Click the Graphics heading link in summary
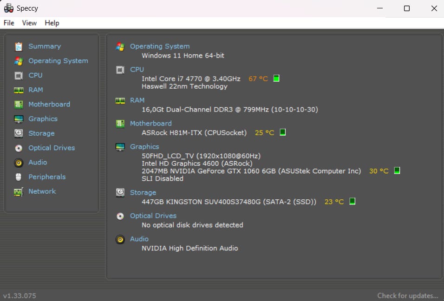This screenshot has width=444, height=301. coord(144,147)
